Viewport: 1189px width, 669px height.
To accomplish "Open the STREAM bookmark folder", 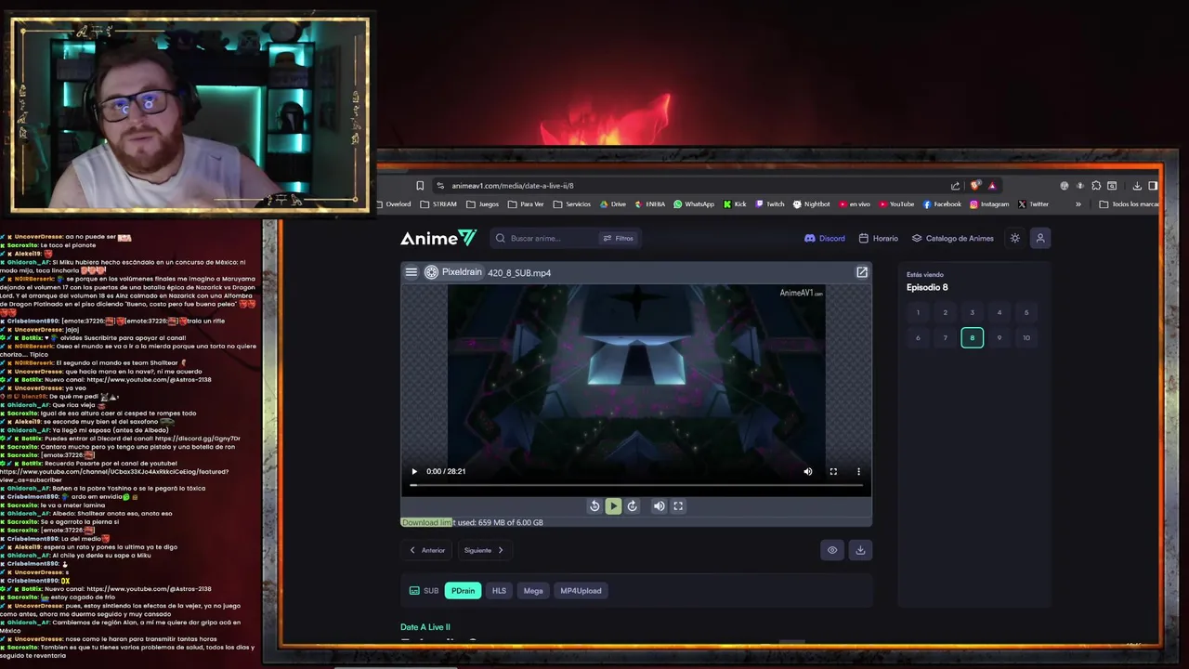I will [x=438, y=204].
